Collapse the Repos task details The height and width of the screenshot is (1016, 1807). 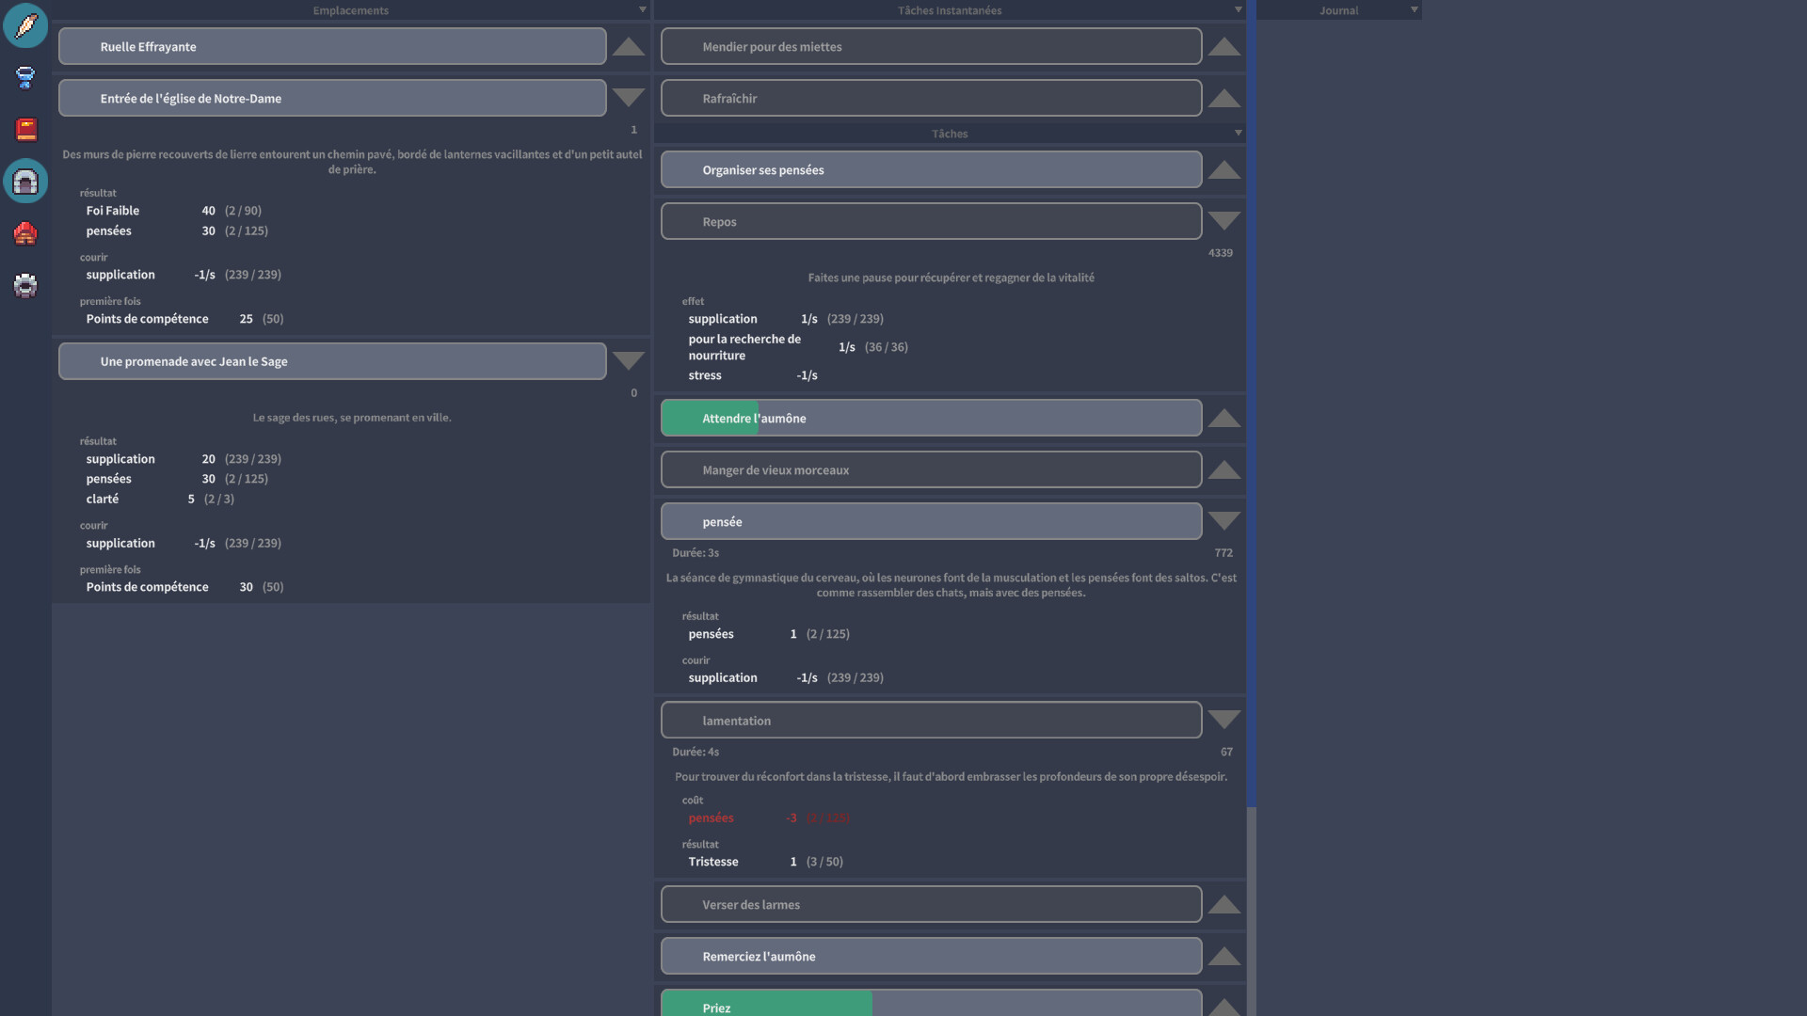1223,222
